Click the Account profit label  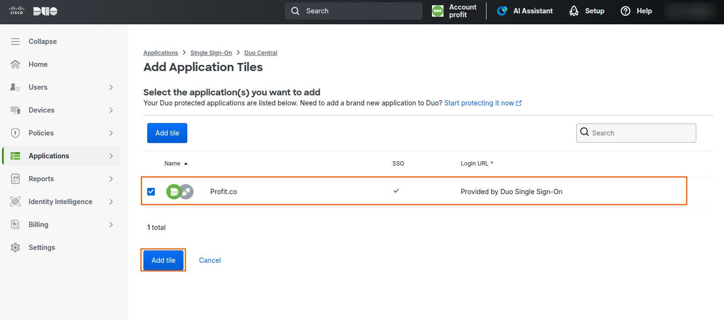[463, 11]
